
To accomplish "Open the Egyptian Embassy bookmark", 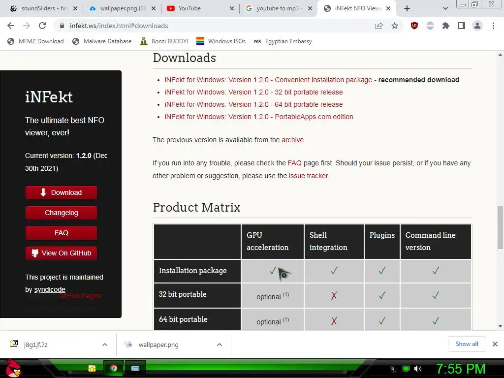I will tap(283, 41).
